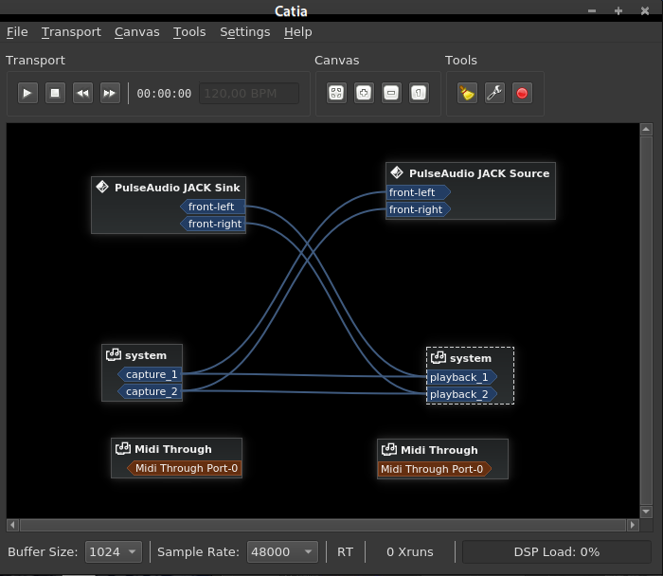Zoom in on the canvas
The width and height of the screenshot is (663, 576).
click(x=364, y=93)
